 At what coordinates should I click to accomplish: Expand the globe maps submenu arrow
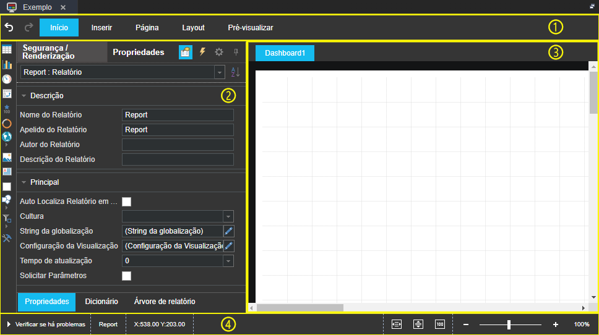[6, 145]
